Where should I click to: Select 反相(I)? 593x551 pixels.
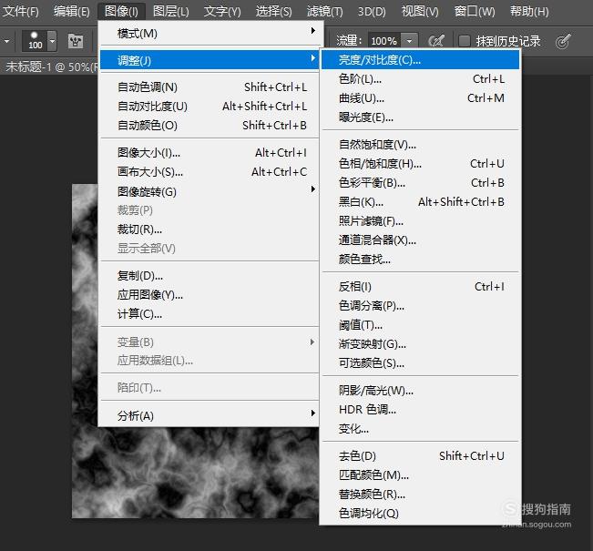(x=420, y=287)
